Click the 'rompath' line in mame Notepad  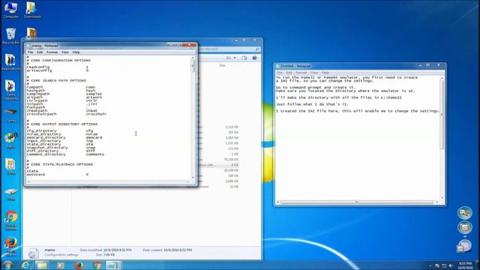click(61, 87)
